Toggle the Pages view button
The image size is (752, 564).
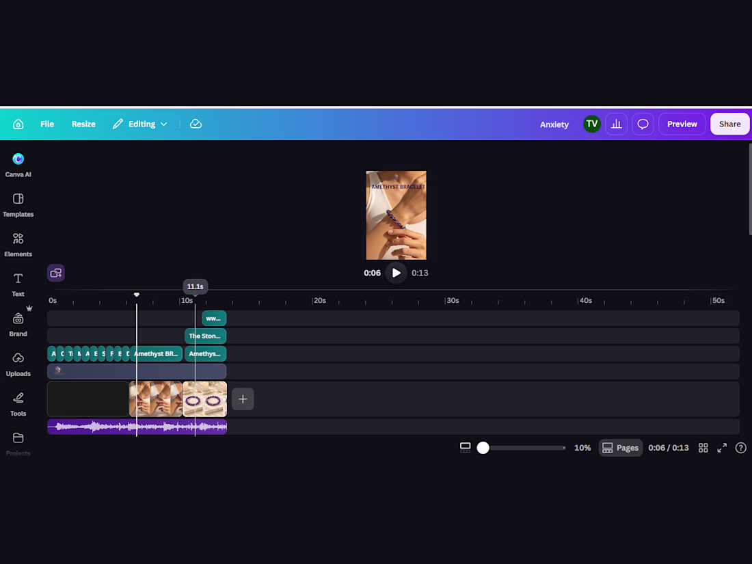click(620, 448)
